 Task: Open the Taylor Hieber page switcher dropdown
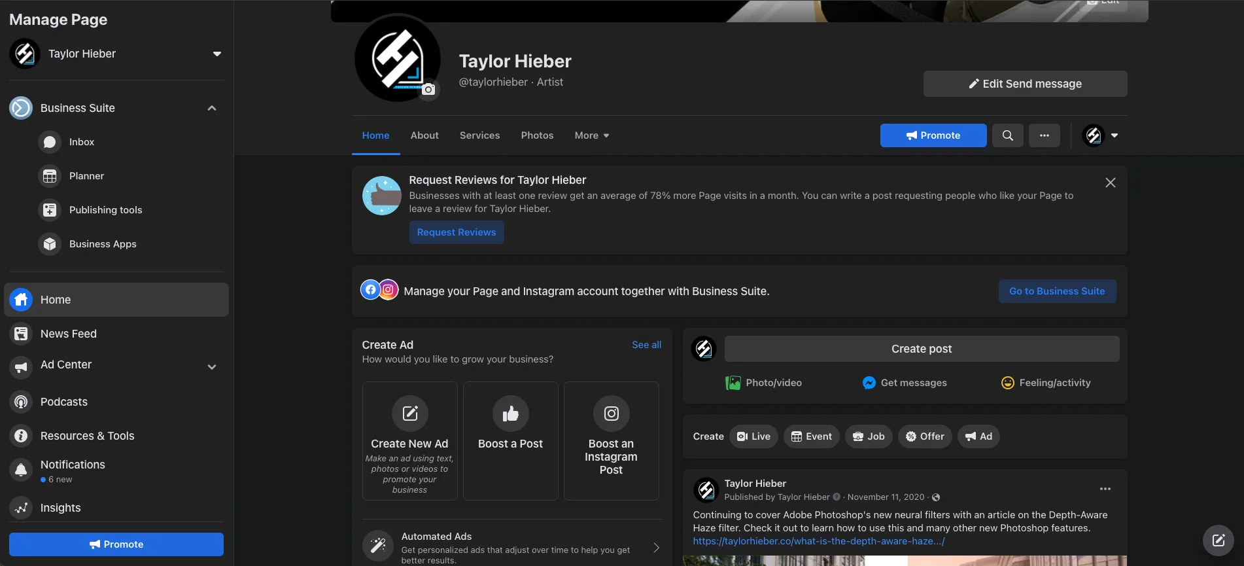point(217,54)
